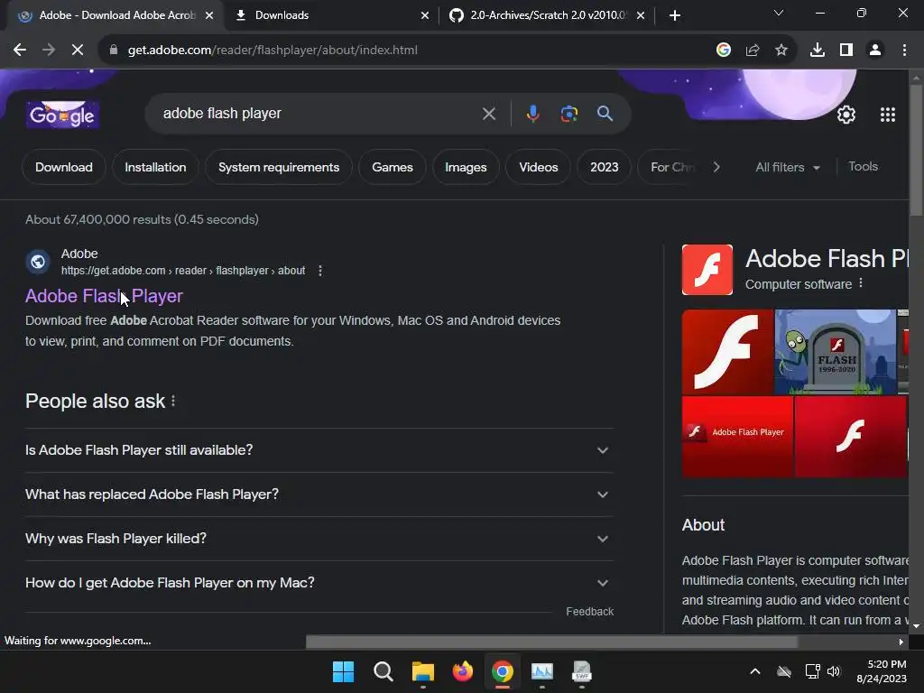
Task: Open Windows taskbar search
Action: [x=383, y=671]
